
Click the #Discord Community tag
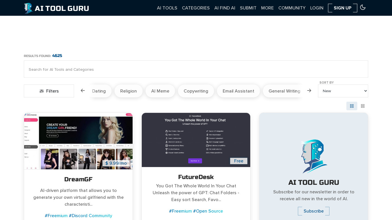tap(91, 216)
